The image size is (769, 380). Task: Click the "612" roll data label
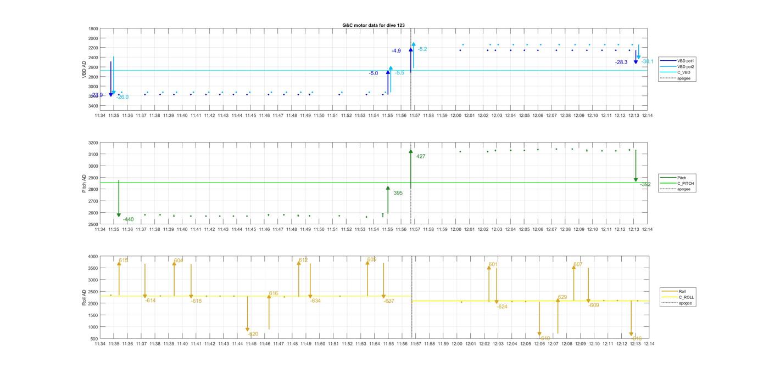tap(303, 260)
